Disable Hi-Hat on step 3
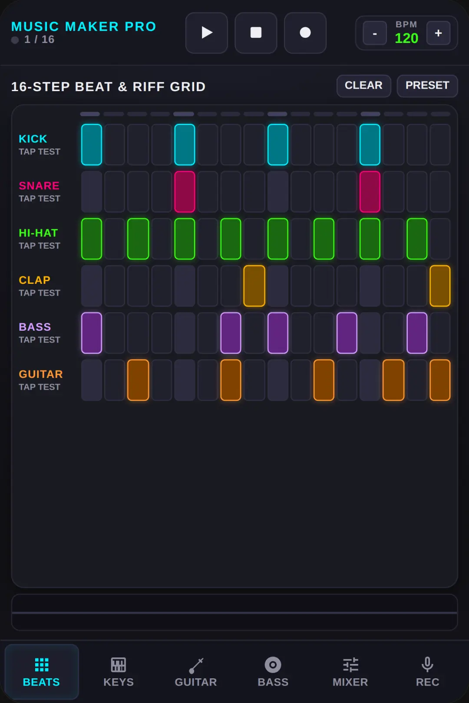 tap(138, 239)
